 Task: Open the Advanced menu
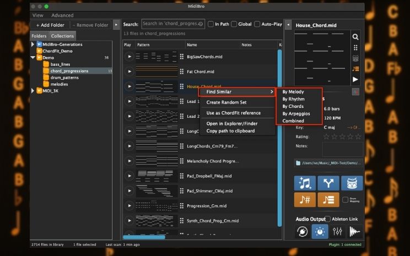coord(62,15)
